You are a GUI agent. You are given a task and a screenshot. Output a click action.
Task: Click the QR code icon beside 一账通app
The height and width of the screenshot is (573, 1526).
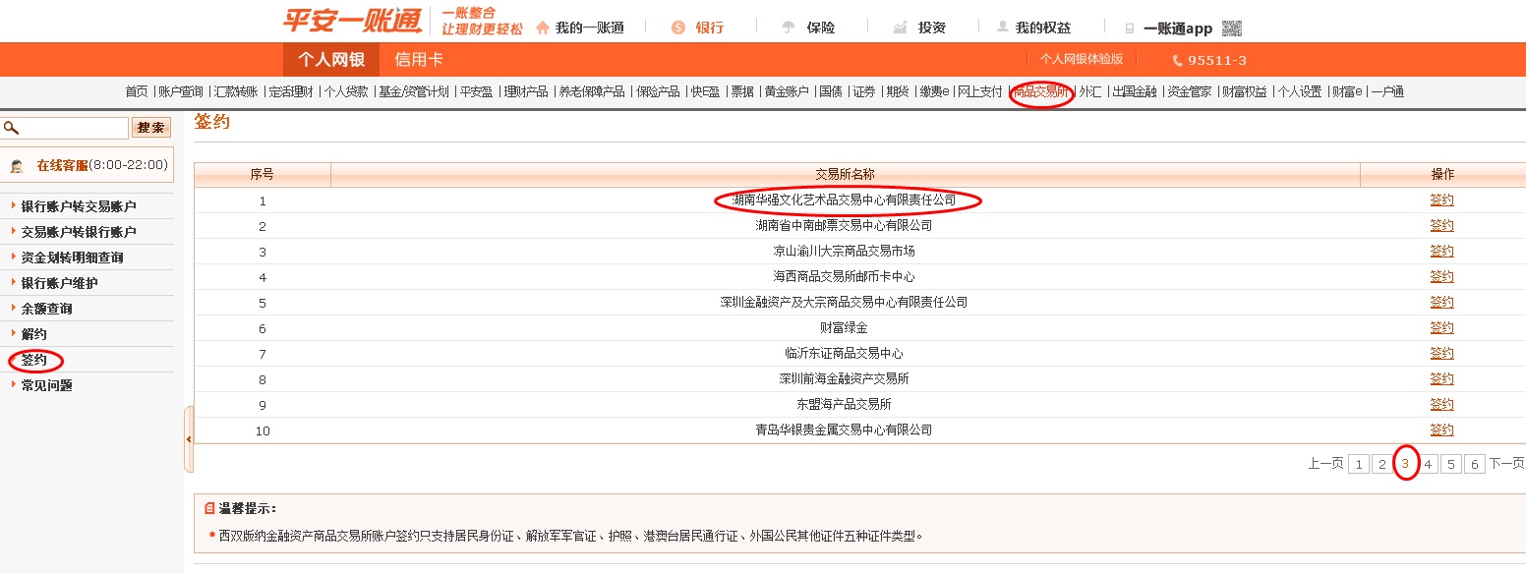tap(1232, 29)
